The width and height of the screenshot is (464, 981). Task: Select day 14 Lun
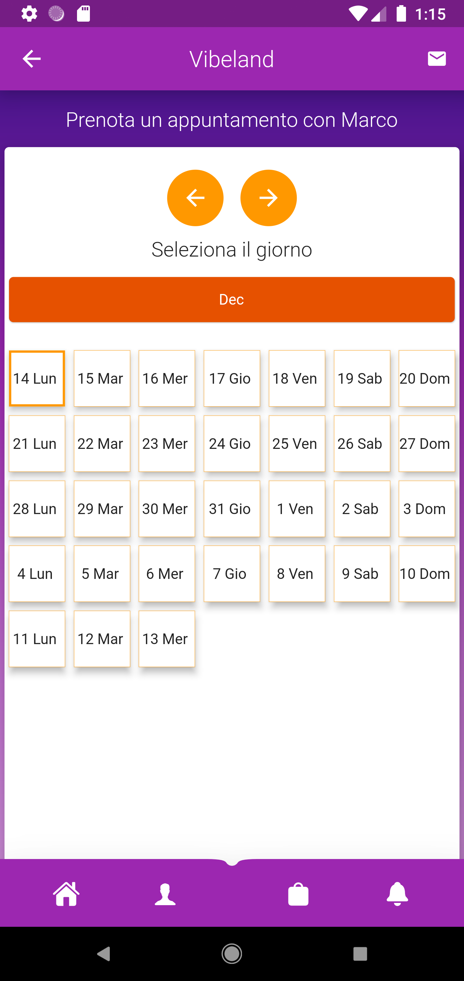pyautogui.click(x=37, y=378)
